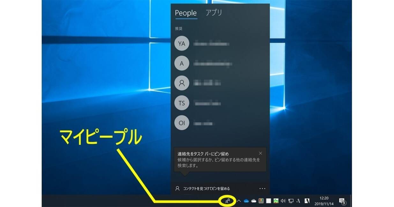Dismiss the pin contacts tip popup
The height and width of the screenshot is (207, 394).
click(260, 153)
